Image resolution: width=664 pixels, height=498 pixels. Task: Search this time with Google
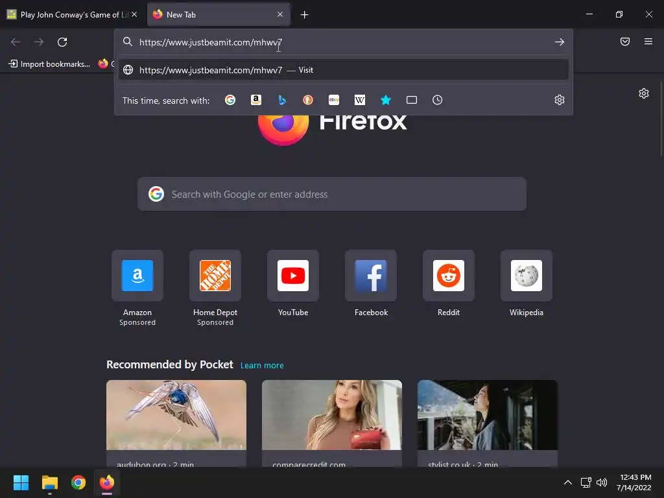click(x=230, y=100)
